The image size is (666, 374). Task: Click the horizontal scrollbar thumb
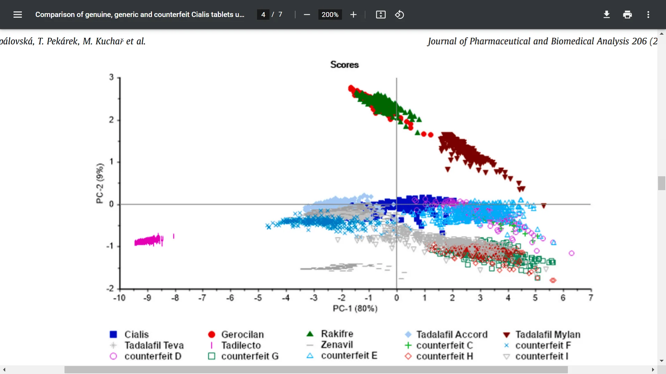316,370
